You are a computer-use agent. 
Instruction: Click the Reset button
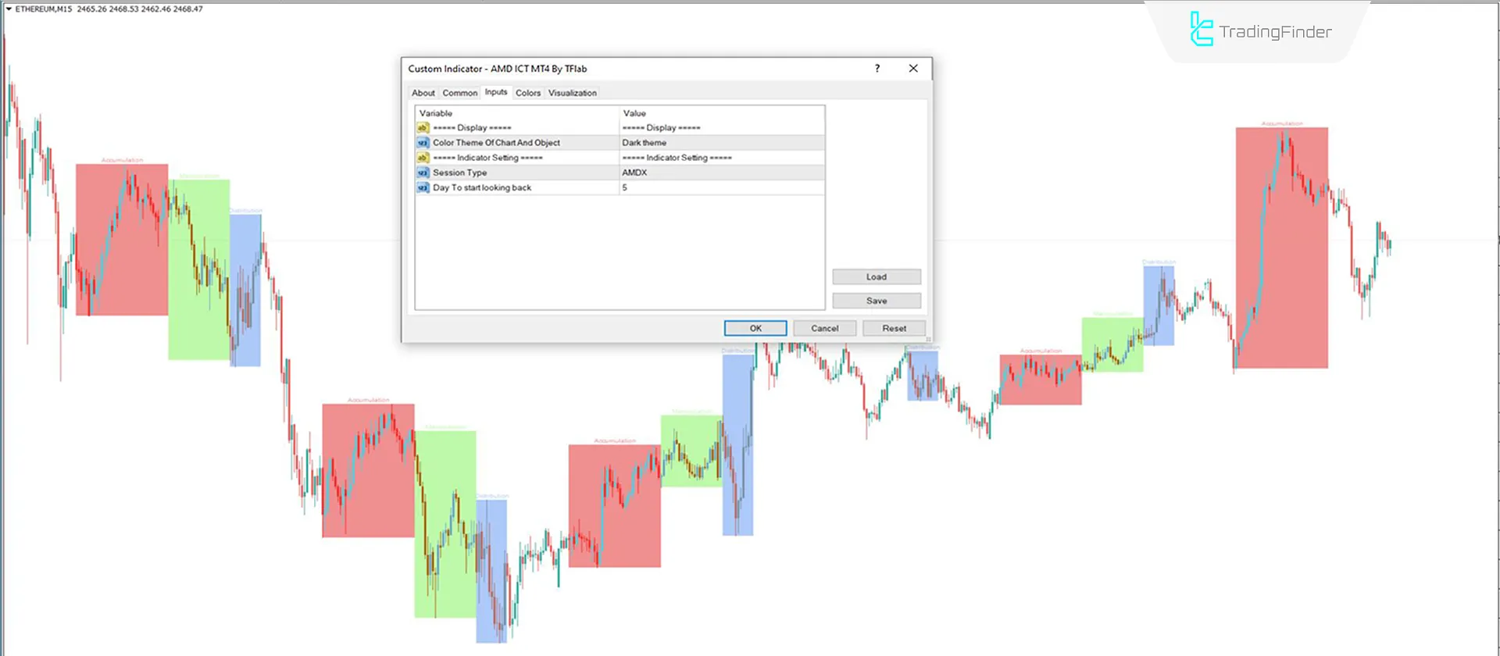point(894,329)
